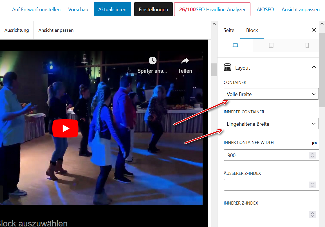The width and height of the screenshot is (325, 227).
Task: Click the Layout panel icon
Action: 227,68
